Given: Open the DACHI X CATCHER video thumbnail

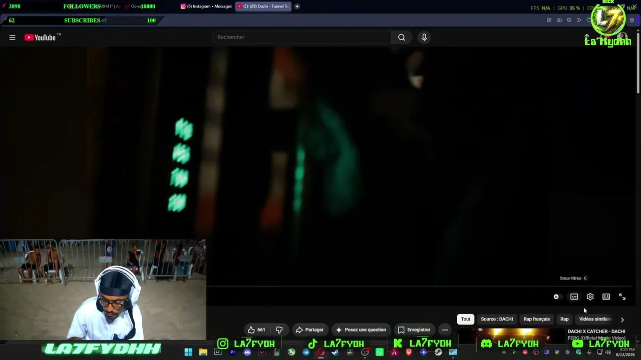Looking at the screenshot, I should point(511,336).
